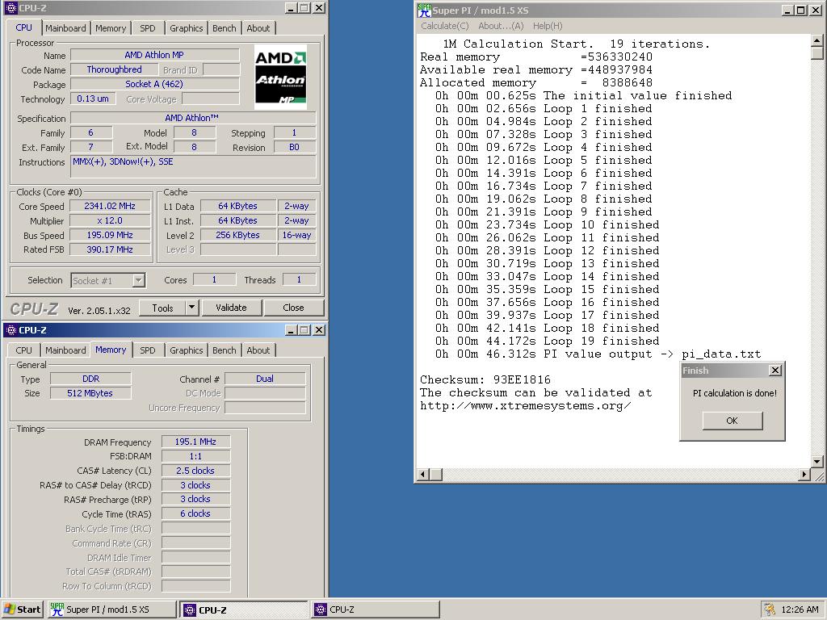Click the scroll-up arrow in Super PI
The image size is (827, 620).
(817, 40)
